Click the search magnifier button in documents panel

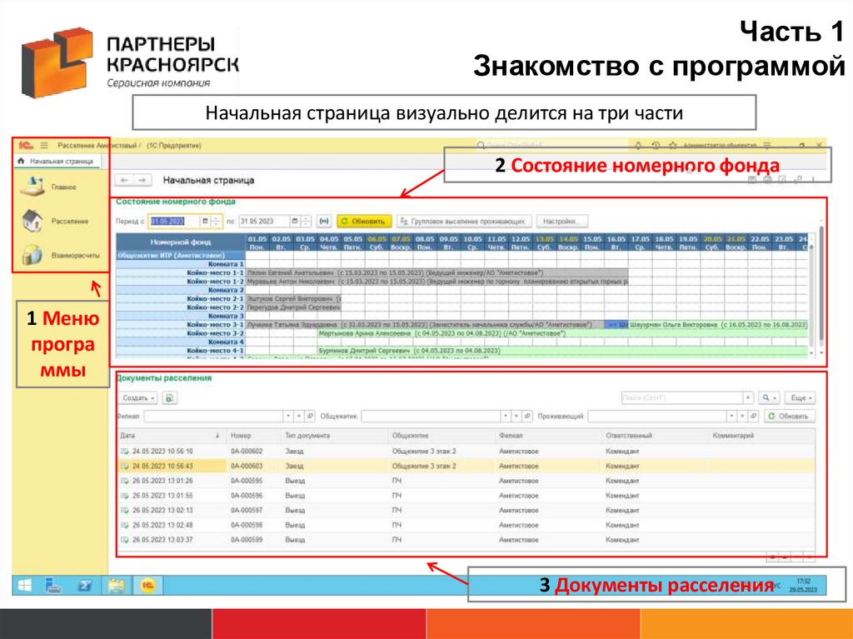click(769, 398)
